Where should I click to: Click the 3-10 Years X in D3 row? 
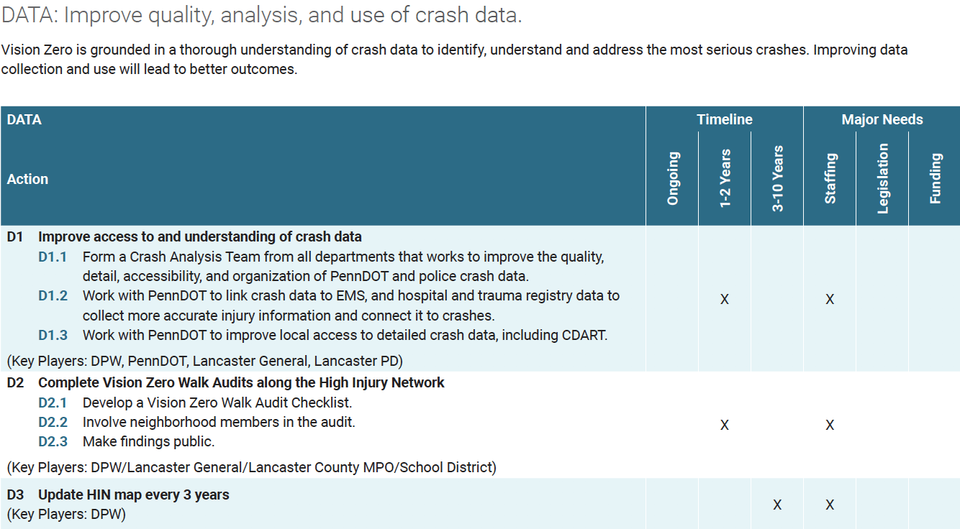point(777,505)
